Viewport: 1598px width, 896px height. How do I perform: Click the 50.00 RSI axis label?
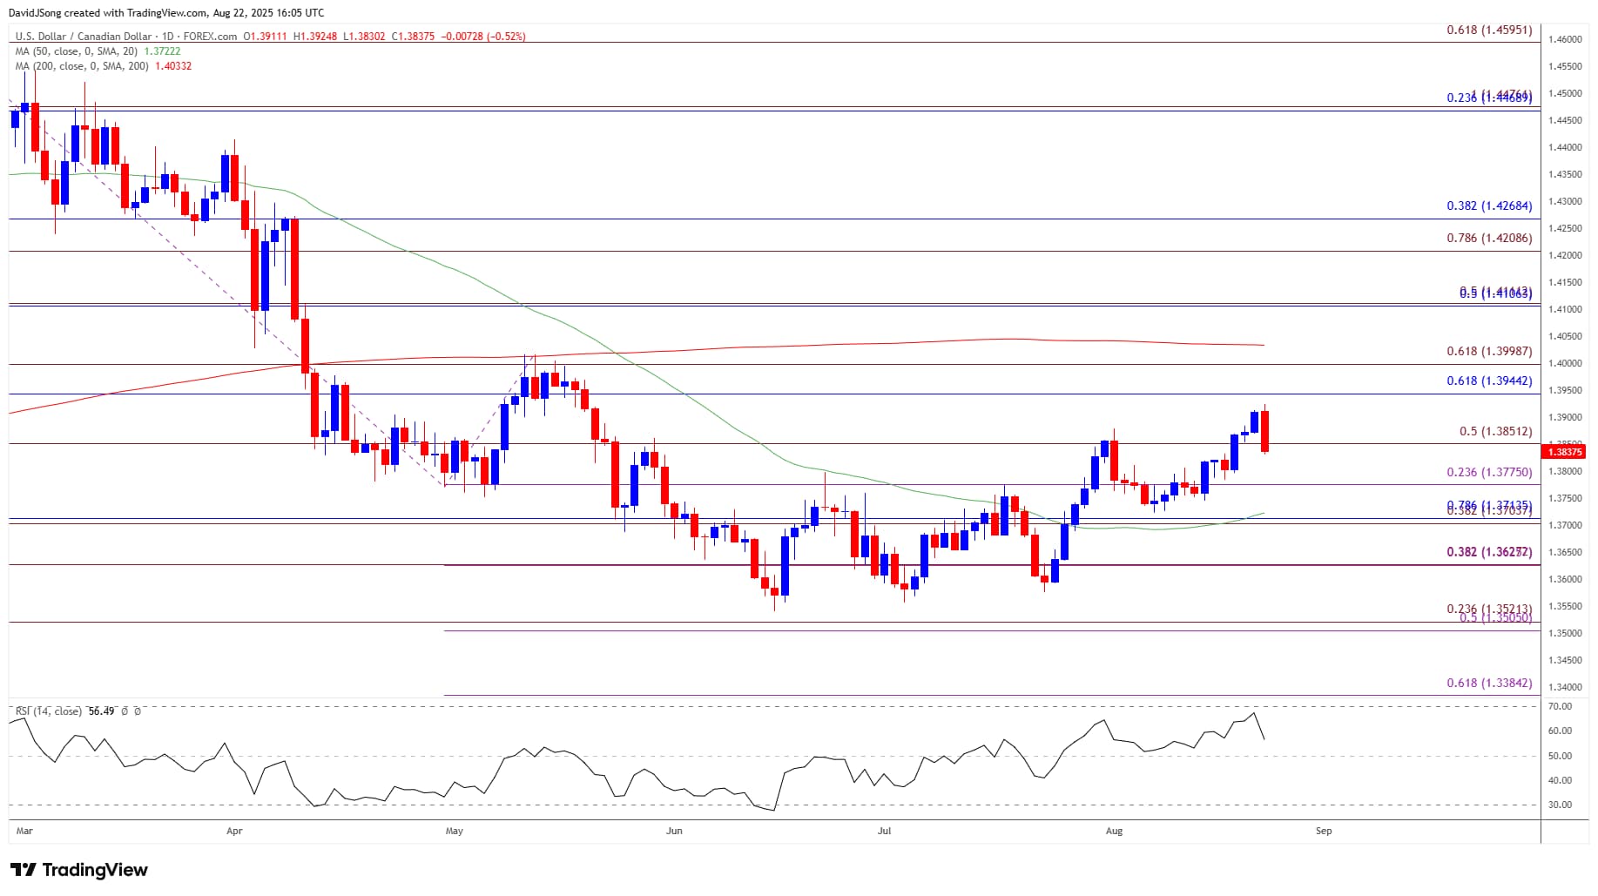pyautogui.click(x=1560, y=756)
